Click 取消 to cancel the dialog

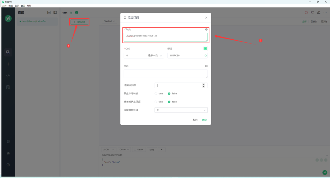[195, 120]
